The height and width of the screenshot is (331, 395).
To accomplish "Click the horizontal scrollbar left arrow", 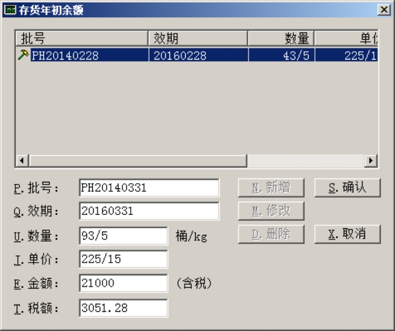I will (22, 161).
